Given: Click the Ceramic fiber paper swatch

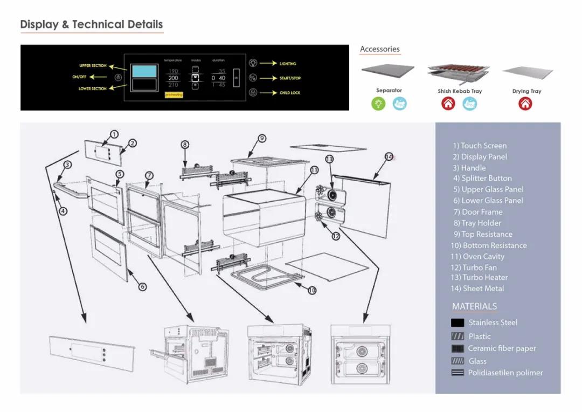Looking at the screenshot, I should coord(458,349).
